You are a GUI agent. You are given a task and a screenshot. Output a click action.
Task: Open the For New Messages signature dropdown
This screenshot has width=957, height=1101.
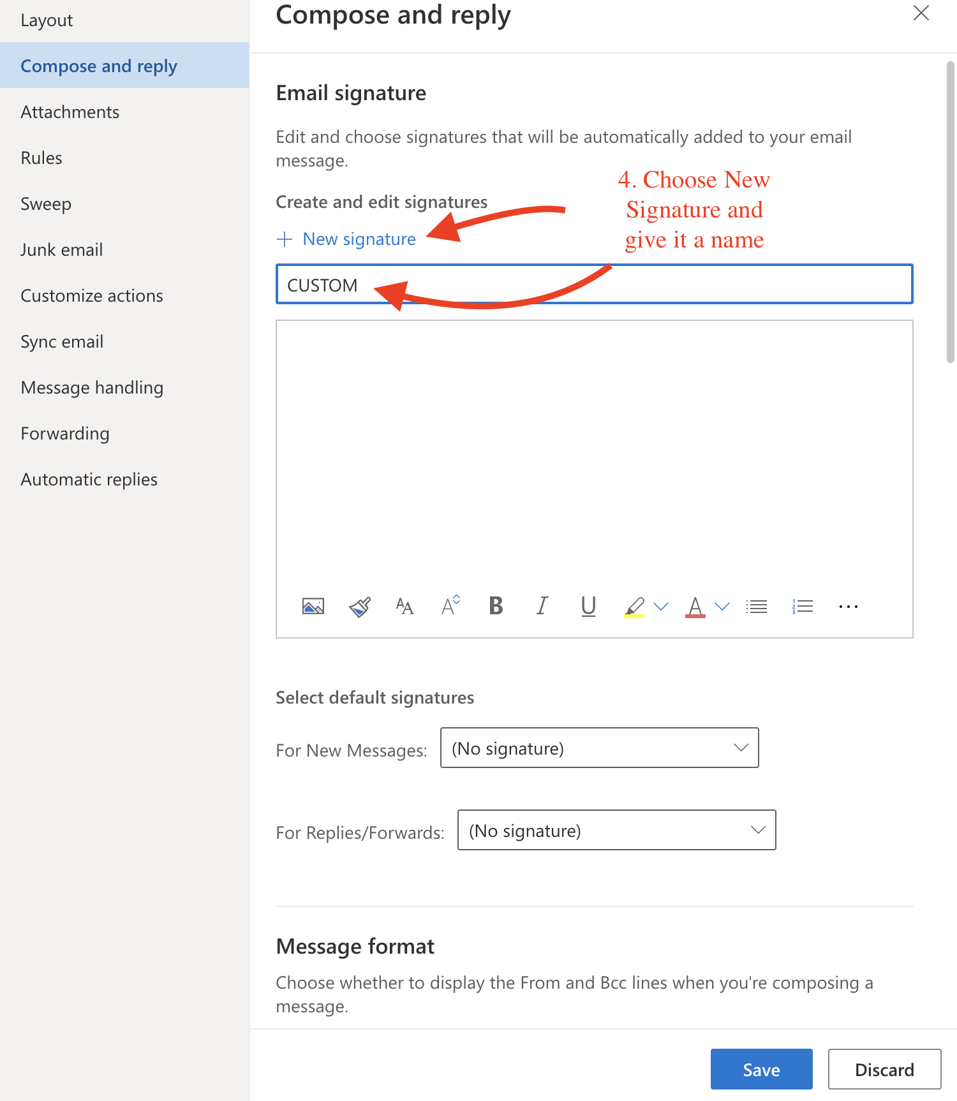coord(599,748)
